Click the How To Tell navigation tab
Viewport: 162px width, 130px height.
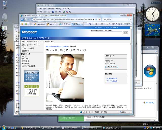tap(49, 42)
